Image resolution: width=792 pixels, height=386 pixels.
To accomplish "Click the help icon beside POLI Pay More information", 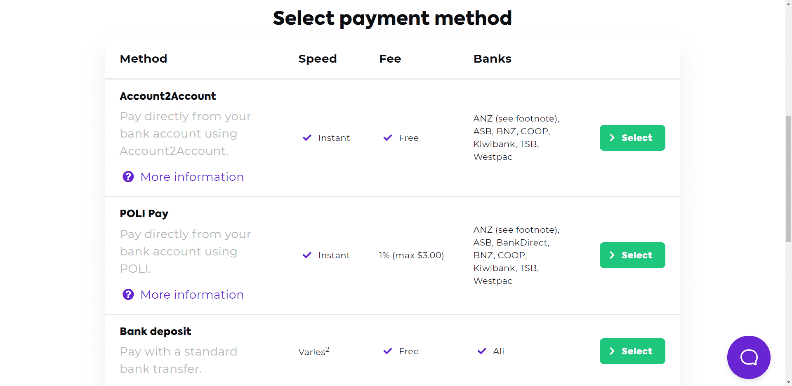I will [x=128, y=294].
